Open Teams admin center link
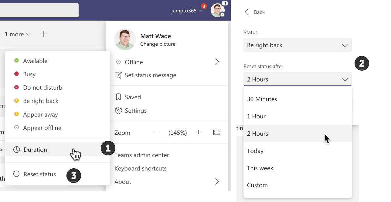Viewport: 391px width, 202px height. coord(142,155)
